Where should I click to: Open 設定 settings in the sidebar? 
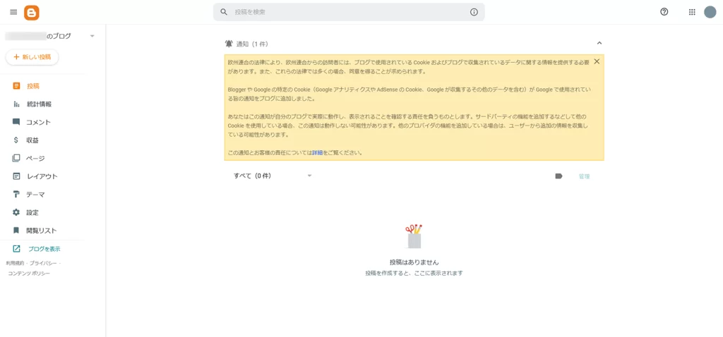tap(32, 212)
